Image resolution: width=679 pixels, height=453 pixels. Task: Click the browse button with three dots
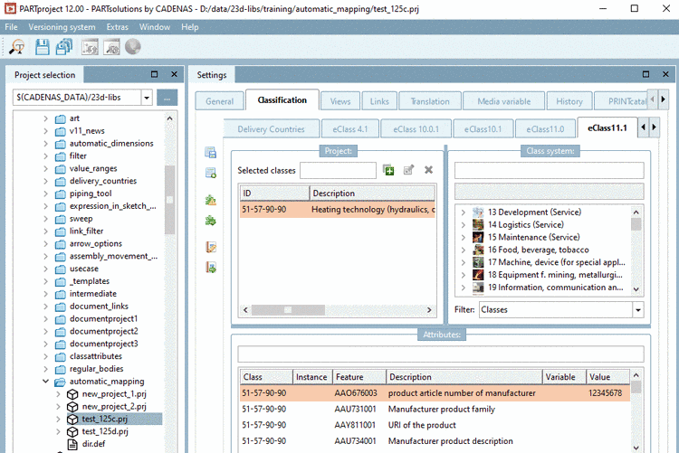pyautogui.click(x=167, y=98)
